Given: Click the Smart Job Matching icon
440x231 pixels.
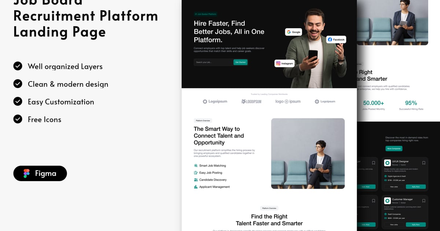Looking at the screenshot, I should click(x=196, y=166).
